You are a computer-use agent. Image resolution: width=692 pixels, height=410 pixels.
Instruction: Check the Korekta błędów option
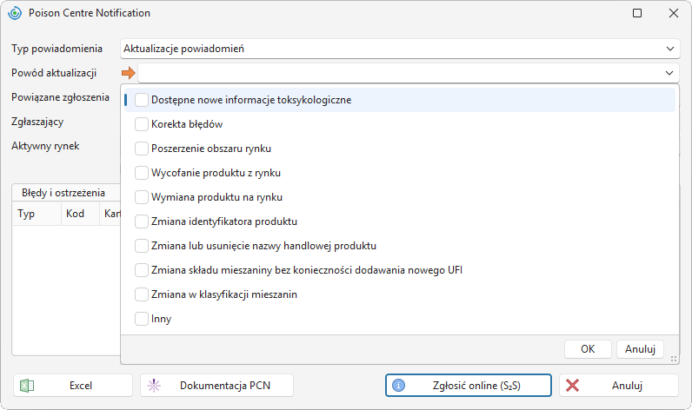click(142, 124)
